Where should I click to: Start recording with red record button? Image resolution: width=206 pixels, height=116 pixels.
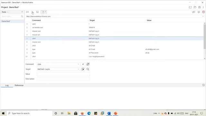coord(203,12)
